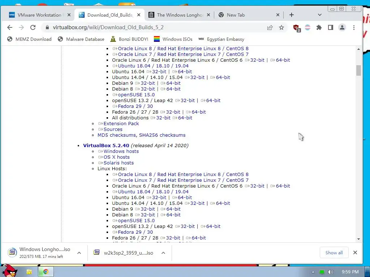370x277 pixels.
Task: Click the Show desktop taskbar button
Action: point(367,272)
